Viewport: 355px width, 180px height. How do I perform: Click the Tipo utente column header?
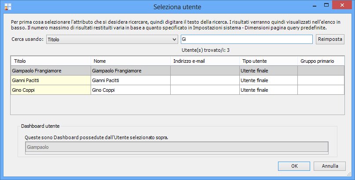click(268, 61)
